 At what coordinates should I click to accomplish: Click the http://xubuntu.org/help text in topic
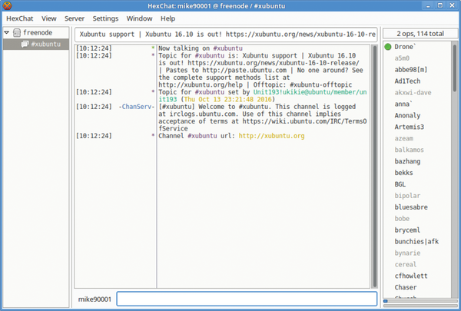pos(201,85)
